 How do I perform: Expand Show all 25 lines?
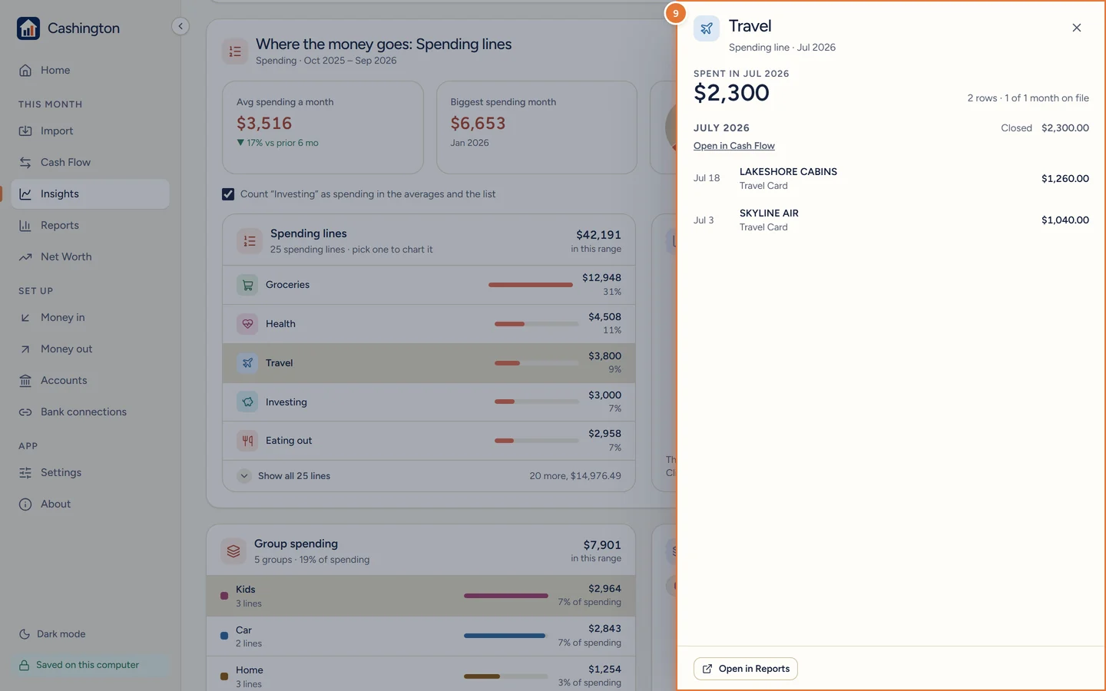429,476
